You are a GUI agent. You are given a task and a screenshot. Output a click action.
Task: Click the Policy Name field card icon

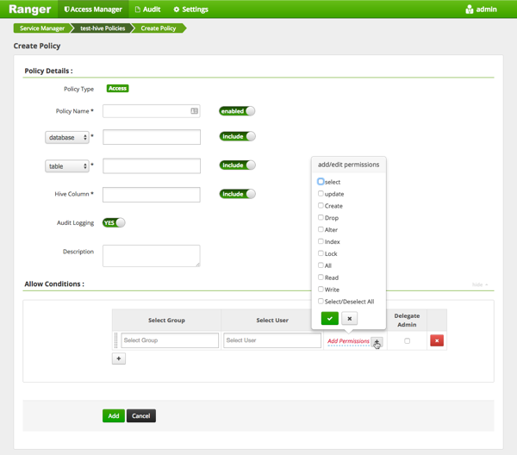[x=194, y=111]
